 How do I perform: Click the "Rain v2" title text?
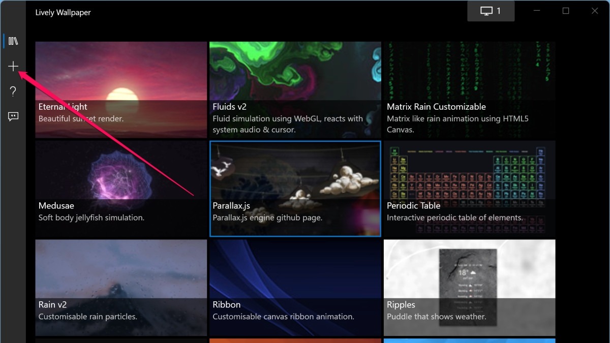tap(53, 305)
